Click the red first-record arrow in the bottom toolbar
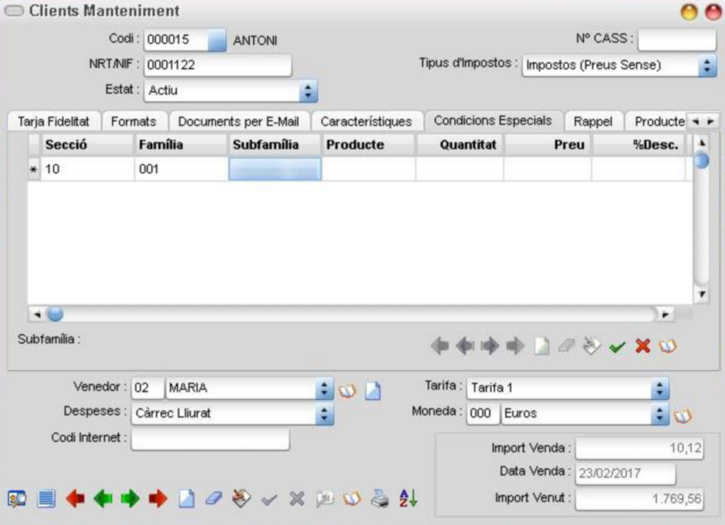 click(x=75, y=499)
